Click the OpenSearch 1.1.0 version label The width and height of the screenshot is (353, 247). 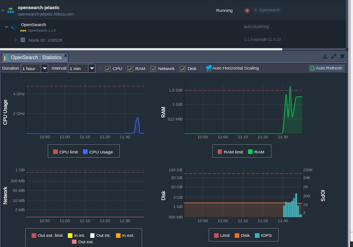click(x=42, y=31)
